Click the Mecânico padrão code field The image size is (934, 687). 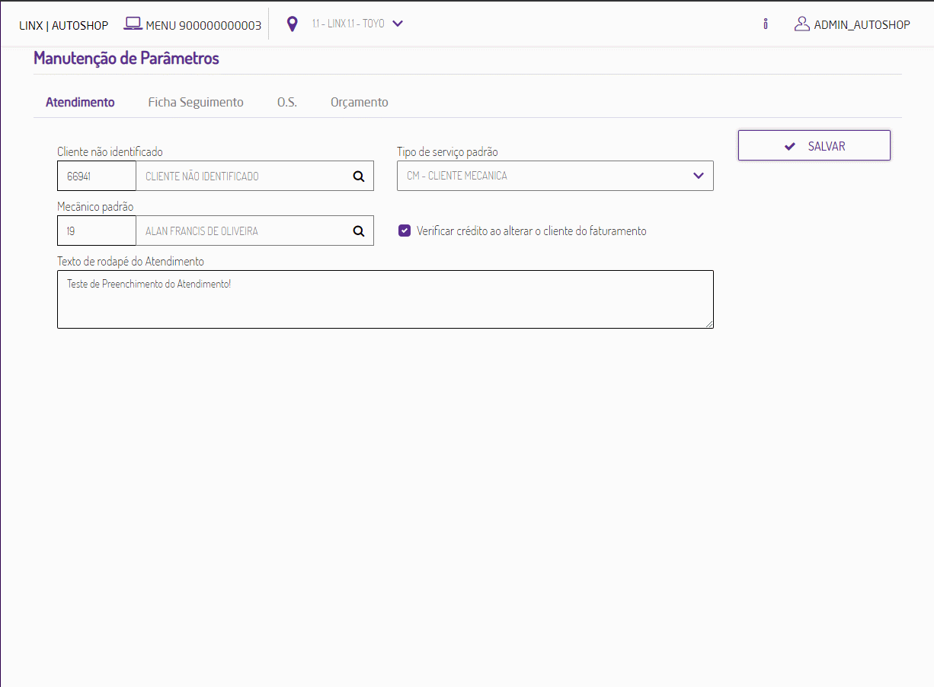click(97, 231)
